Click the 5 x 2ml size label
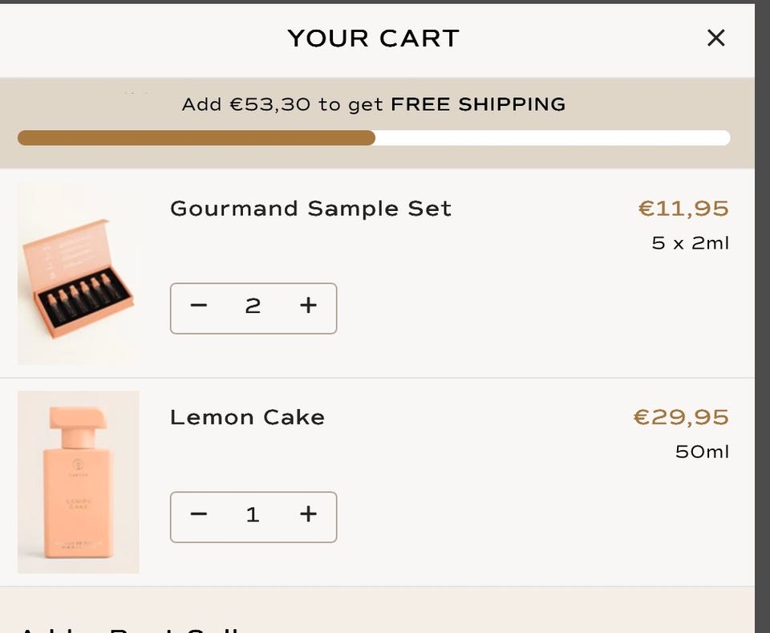Screen dimensions: 770x633 690,243
